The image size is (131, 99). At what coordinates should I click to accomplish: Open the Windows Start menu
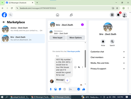point(2,97)
